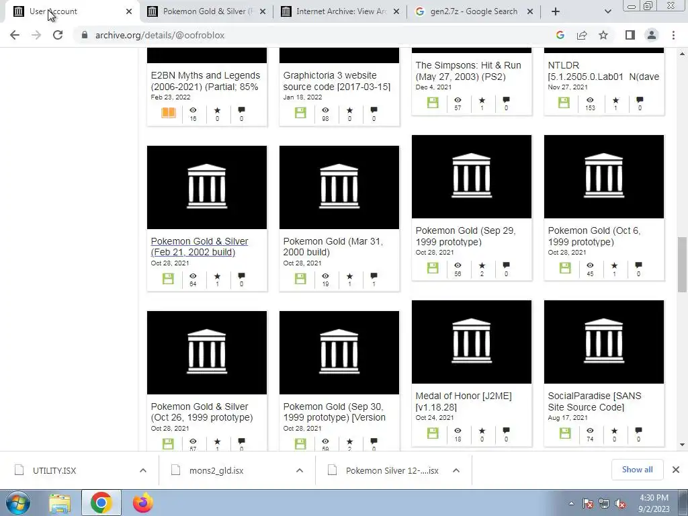
Task: Open Pokemon Gold (Mar 31, 2000 build) title
Action: [333, 247]
